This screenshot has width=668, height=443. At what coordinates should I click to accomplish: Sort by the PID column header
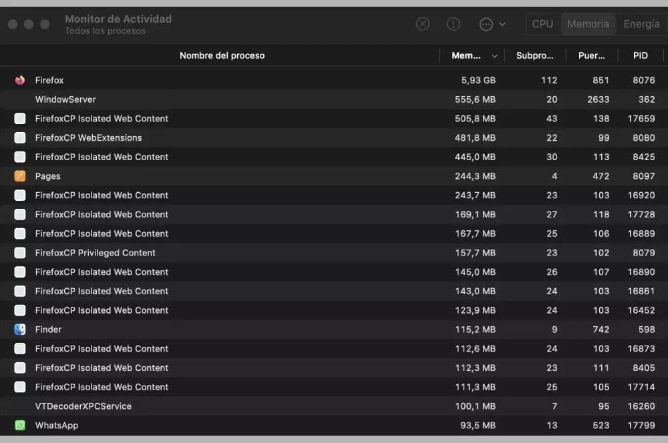(x=641, y=55)
